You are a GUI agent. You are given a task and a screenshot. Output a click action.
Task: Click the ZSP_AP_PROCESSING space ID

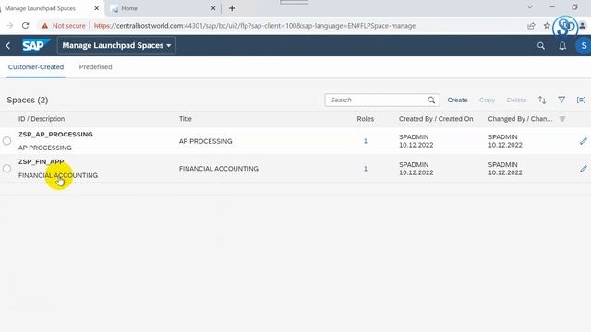pyautogui.click(x=55, y=135)
